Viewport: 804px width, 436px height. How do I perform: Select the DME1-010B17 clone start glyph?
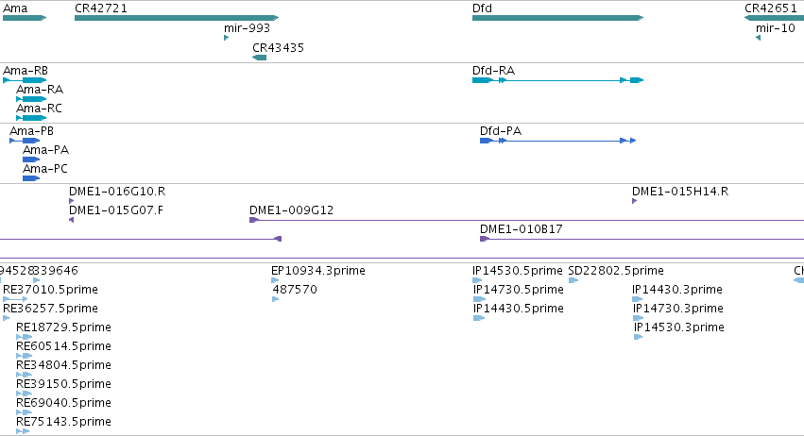485,240
